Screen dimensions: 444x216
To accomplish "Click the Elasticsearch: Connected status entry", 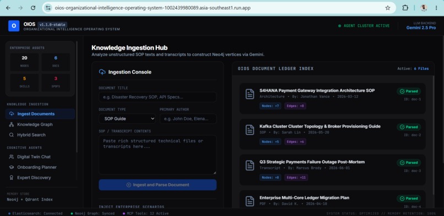I will coord(35,213).
